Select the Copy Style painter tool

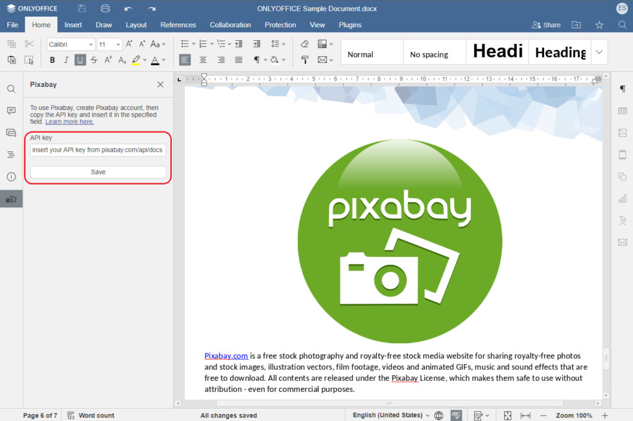click(x=304, y=60)
